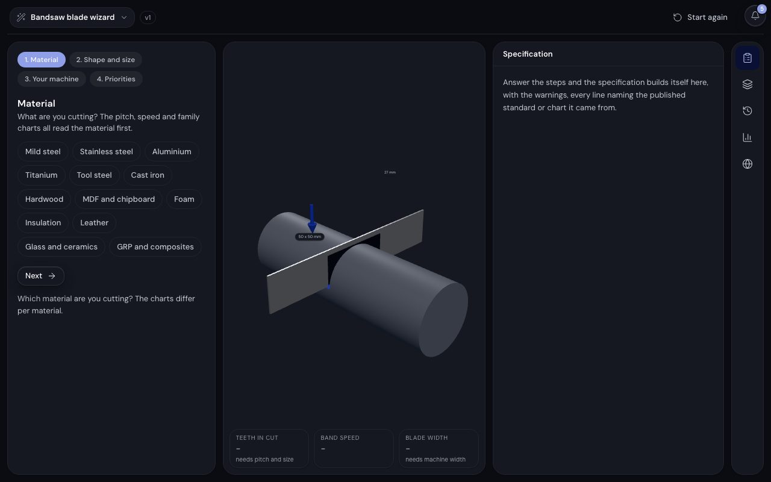Select the Hardwood option
This screenshot has height=482, width=771.
coord(45,199)
